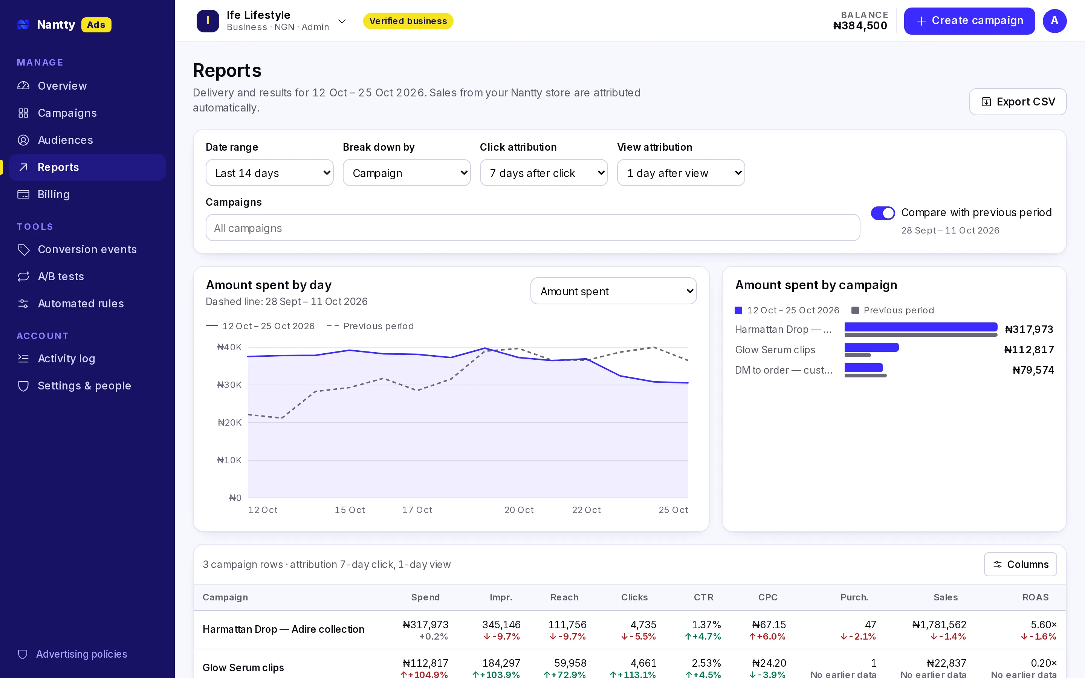Click the Advertising policies shield icon
The width and height of the screenshot is (1085, 678).
[x=23, y=654]
